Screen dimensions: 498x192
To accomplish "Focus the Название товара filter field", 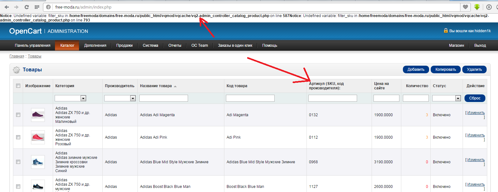I will [x=164, y=98].
